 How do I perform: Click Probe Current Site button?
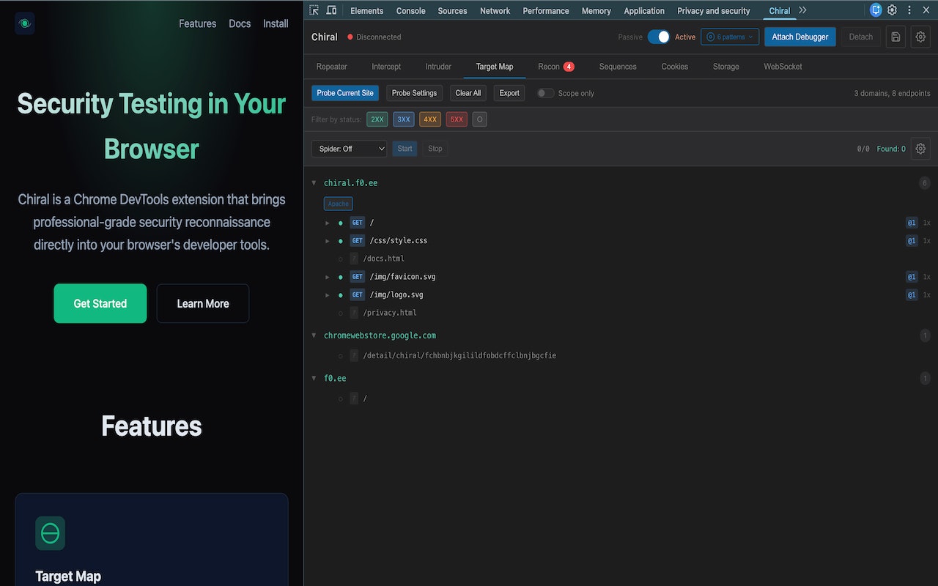[345, 93]
